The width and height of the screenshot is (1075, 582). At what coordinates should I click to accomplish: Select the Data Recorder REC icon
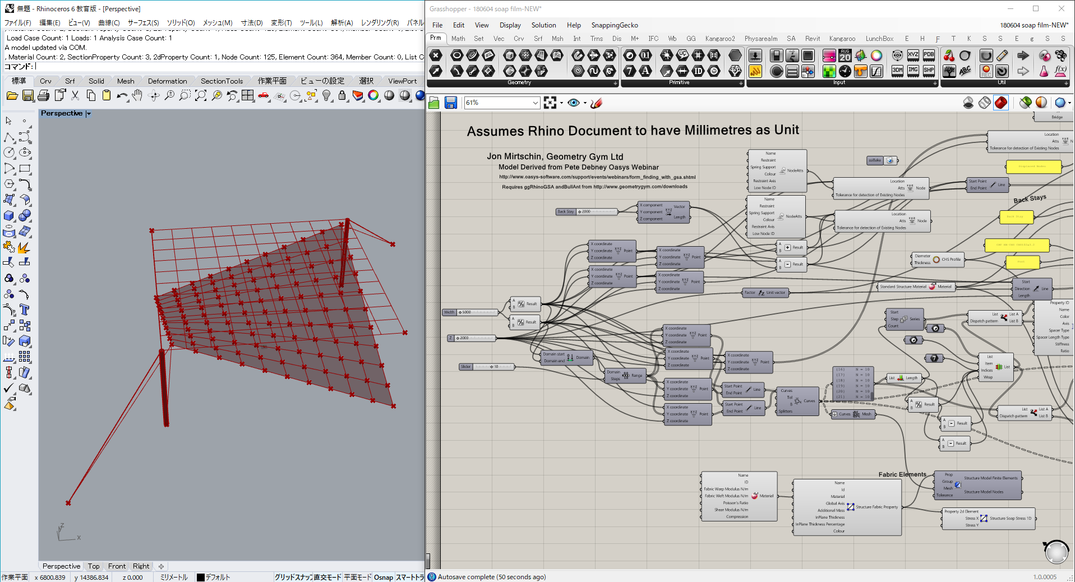986,71
